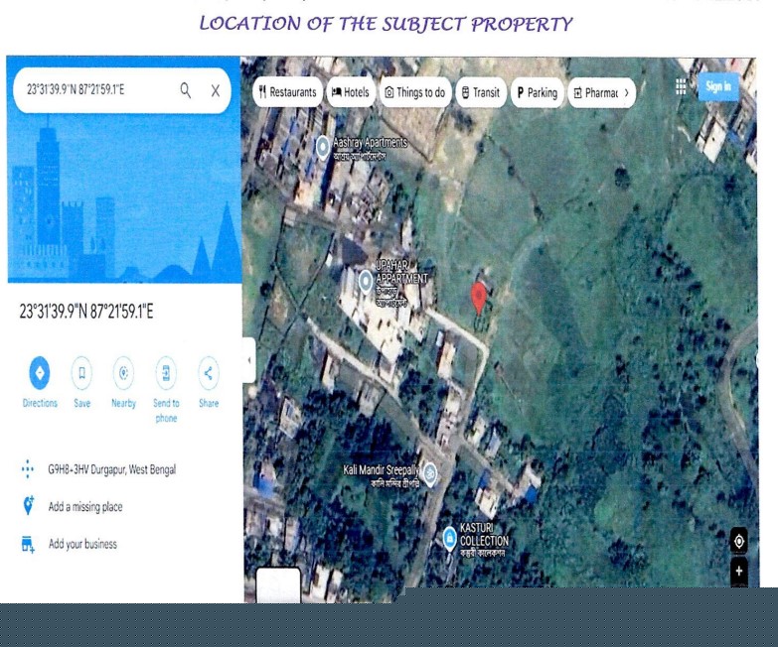778x647 pixels.
Task: Click the coordinates heading in panel
Action: (86, 312)
